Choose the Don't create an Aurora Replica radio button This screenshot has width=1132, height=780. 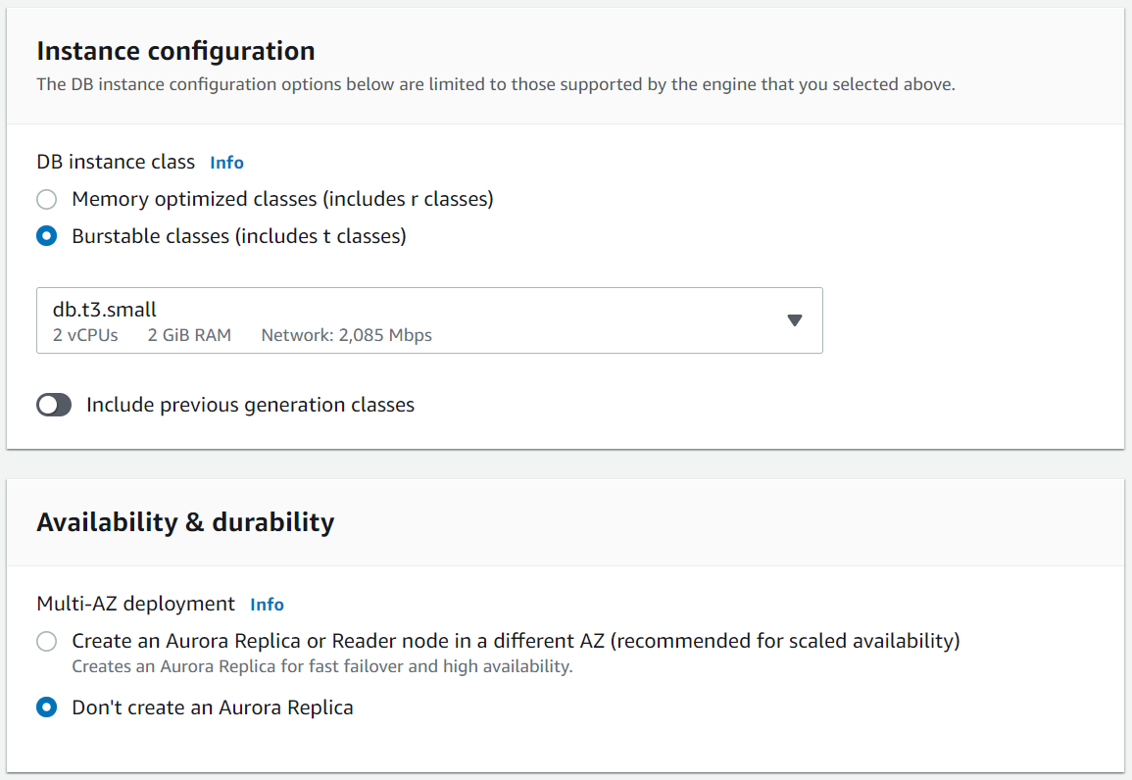tap(46, 707)
